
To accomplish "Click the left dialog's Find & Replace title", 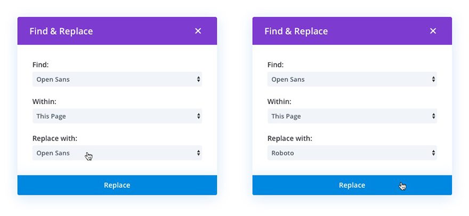I will click(61, 31).
